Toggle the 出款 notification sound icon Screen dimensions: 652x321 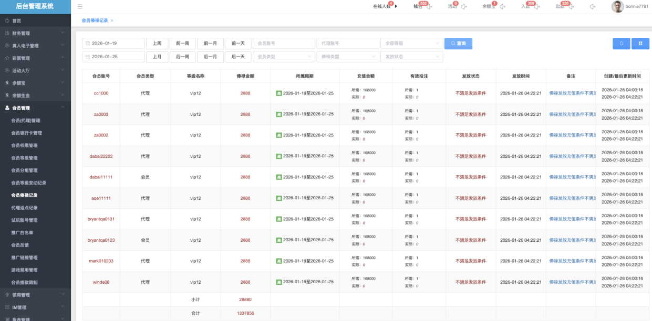point(571,7)
